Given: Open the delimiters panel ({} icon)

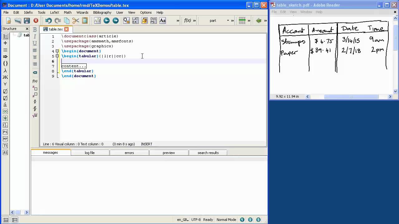Looking at the screenshot, I should (5, 63).
